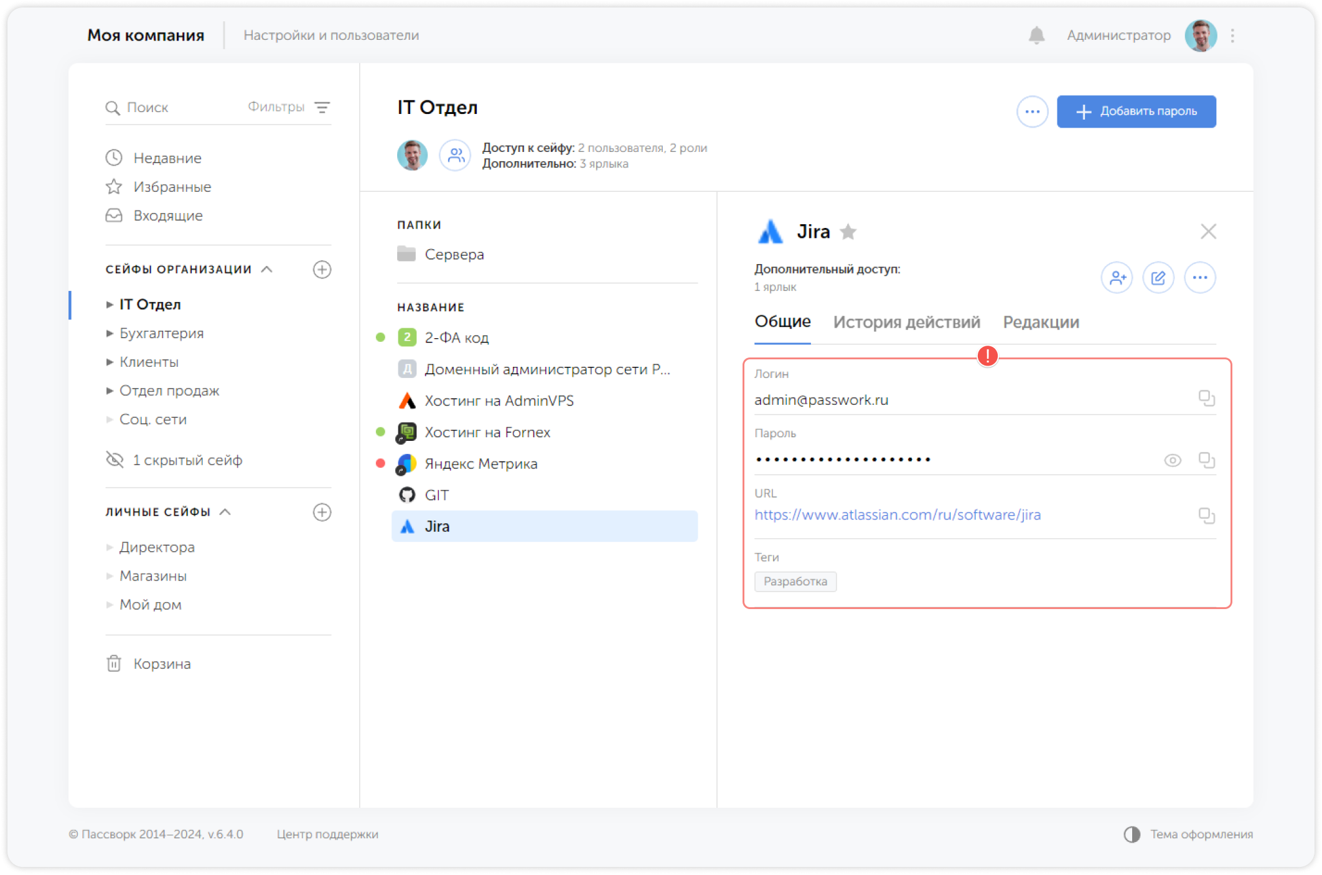The height and width of the screenshot is (875, 1322).
Task: Open the filters icon next to search
Action: pos(322,107)
